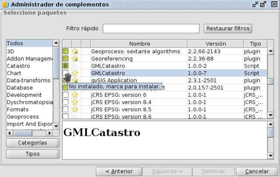The image size is (280, 177).
Task: Toggle the installed checkbox for Georeferencing
Action: point(66,58)
